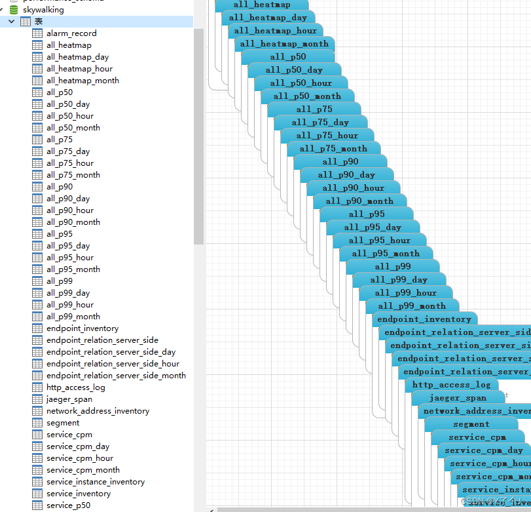Select the skywalking database label

43,10
